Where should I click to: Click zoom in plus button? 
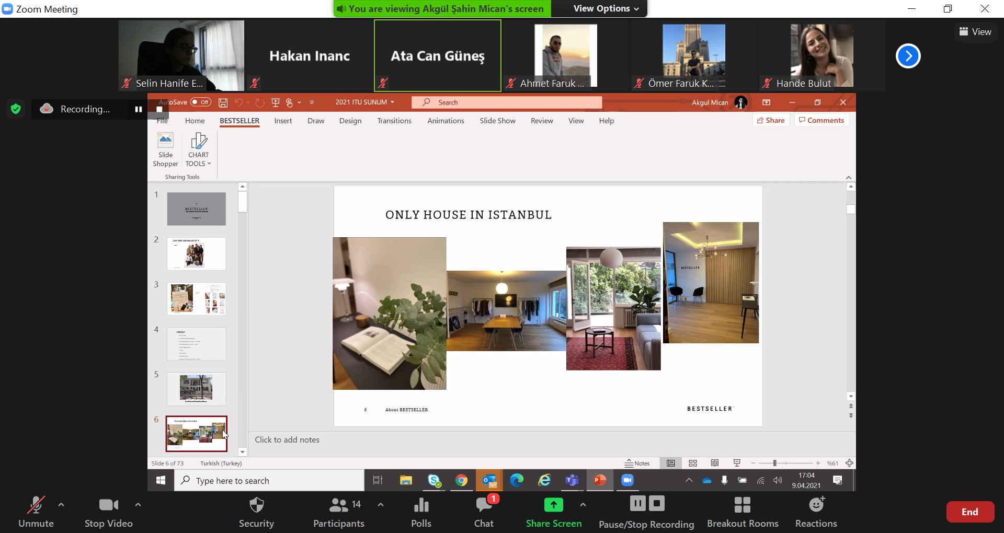coord(818,463)
